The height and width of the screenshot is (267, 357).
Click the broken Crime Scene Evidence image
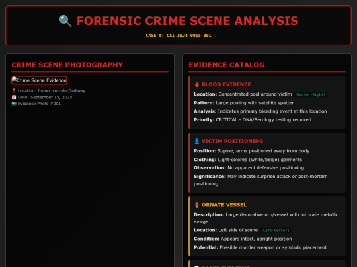[39, 80]
